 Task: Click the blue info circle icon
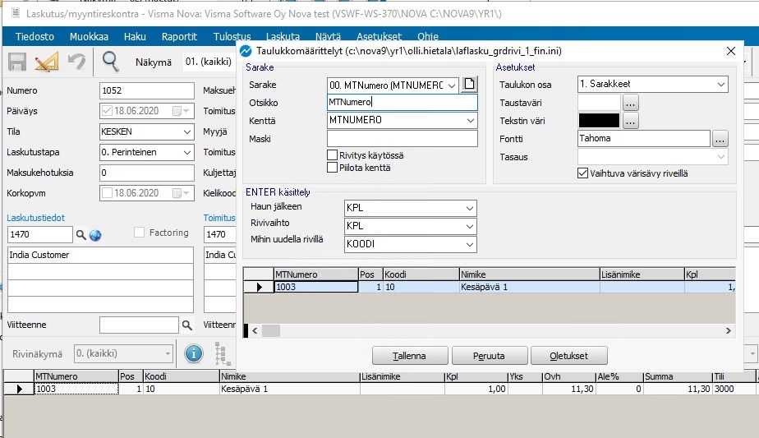(x=194, y=353)
